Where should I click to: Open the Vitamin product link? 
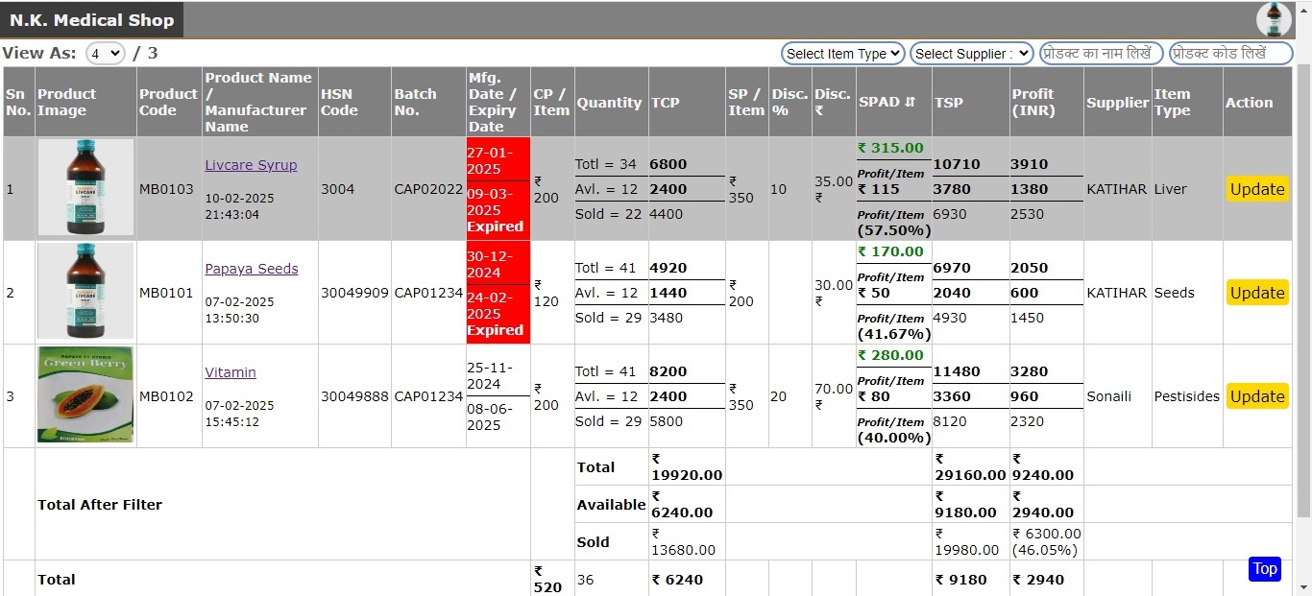[231, 372]
